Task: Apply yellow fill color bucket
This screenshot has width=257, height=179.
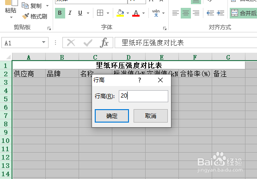Action: point(120,13)
